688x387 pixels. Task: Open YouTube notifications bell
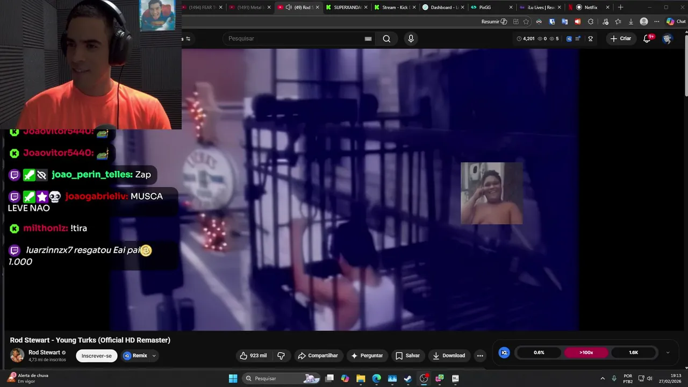647,39
